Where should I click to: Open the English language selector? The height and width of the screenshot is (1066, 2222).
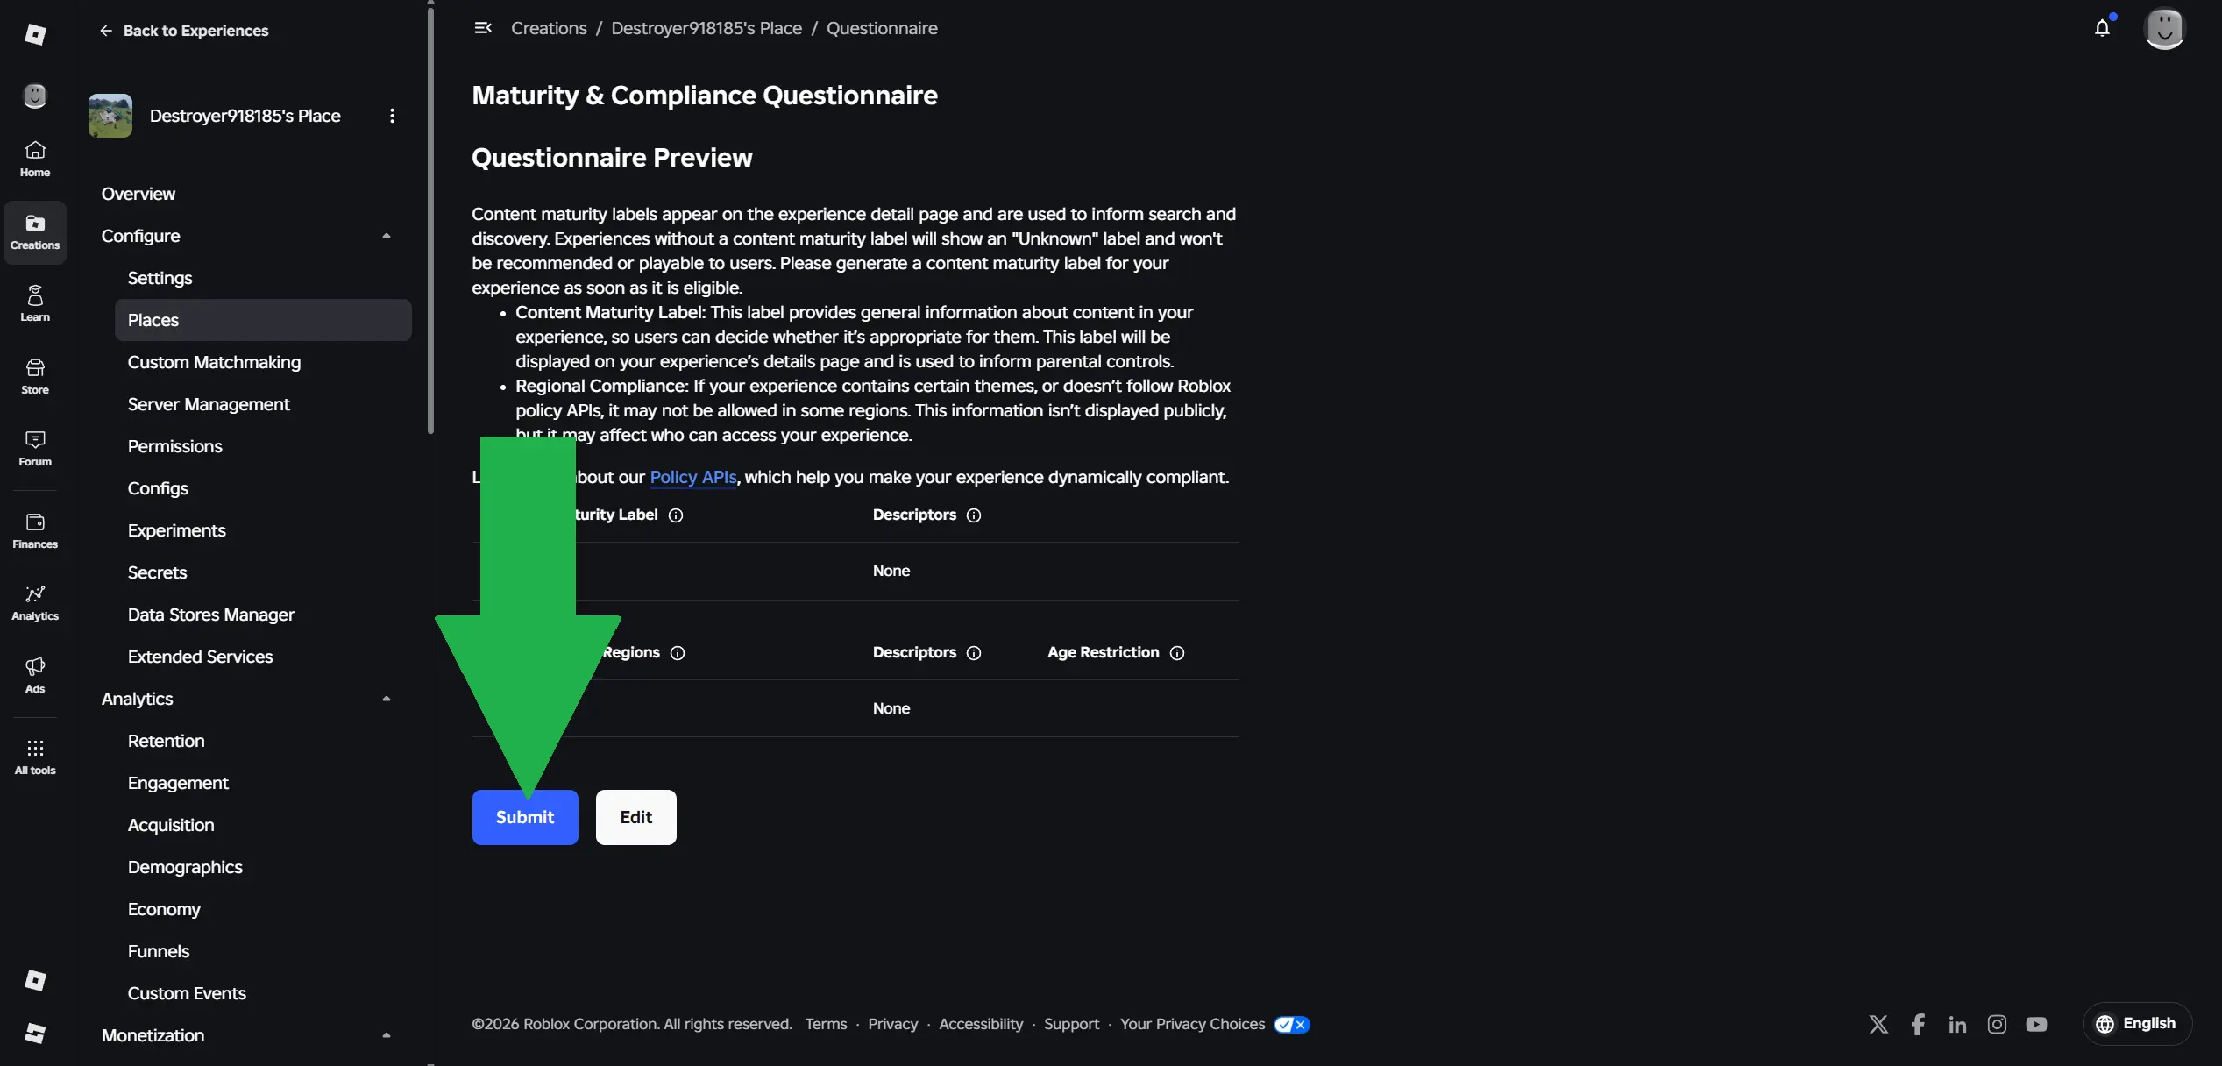(x=2136, y=1024)
